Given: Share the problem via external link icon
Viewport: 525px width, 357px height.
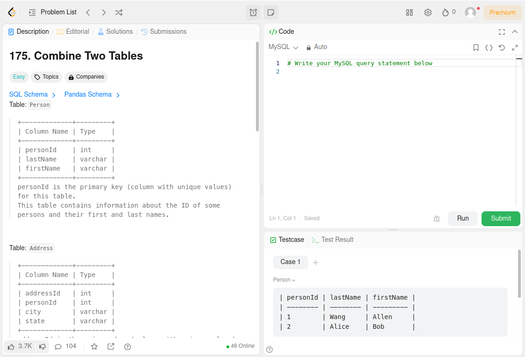Looking at the screenshot, I should 111,347.
